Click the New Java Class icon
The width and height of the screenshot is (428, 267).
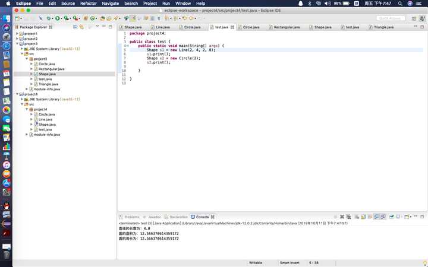pyautogui.click(x=93, y=18)
